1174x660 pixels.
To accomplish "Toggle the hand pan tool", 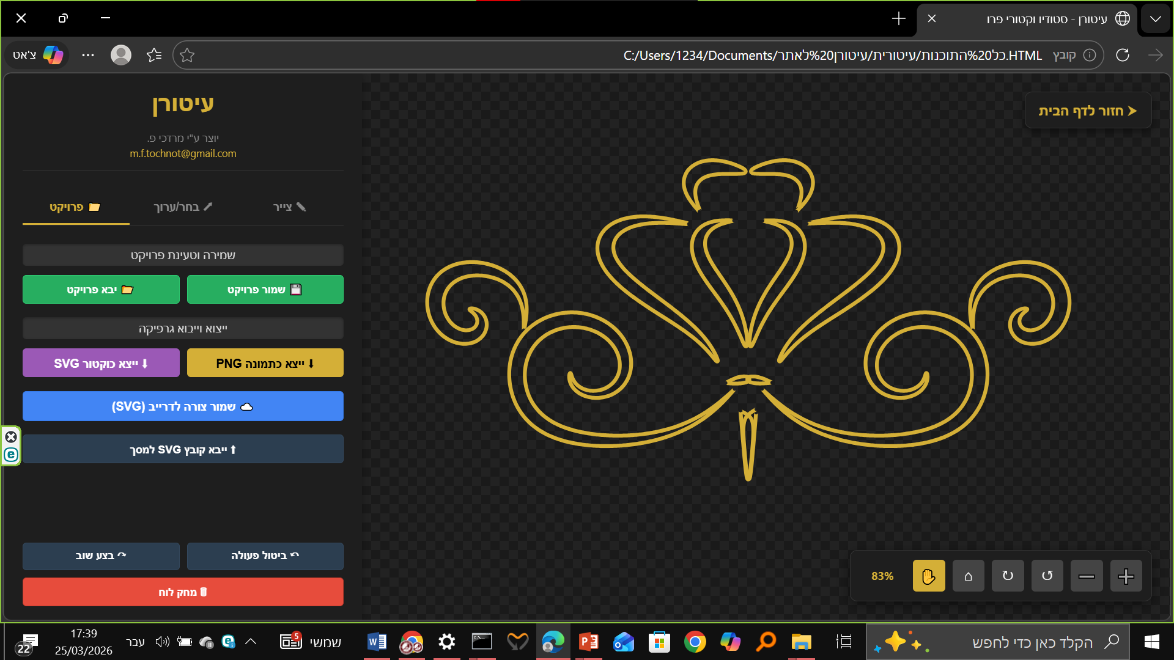I will [x=928, y=576].
